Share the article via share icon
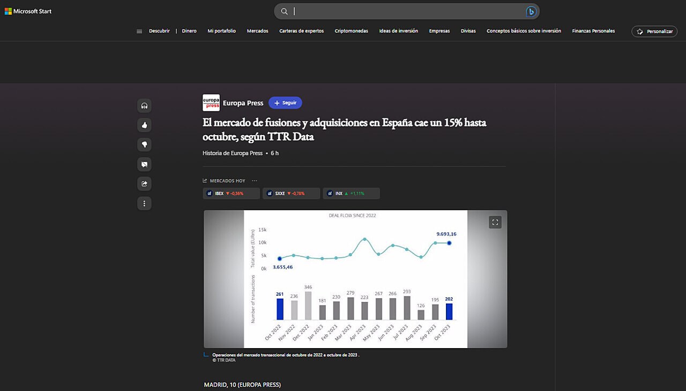 pos(144,184)
